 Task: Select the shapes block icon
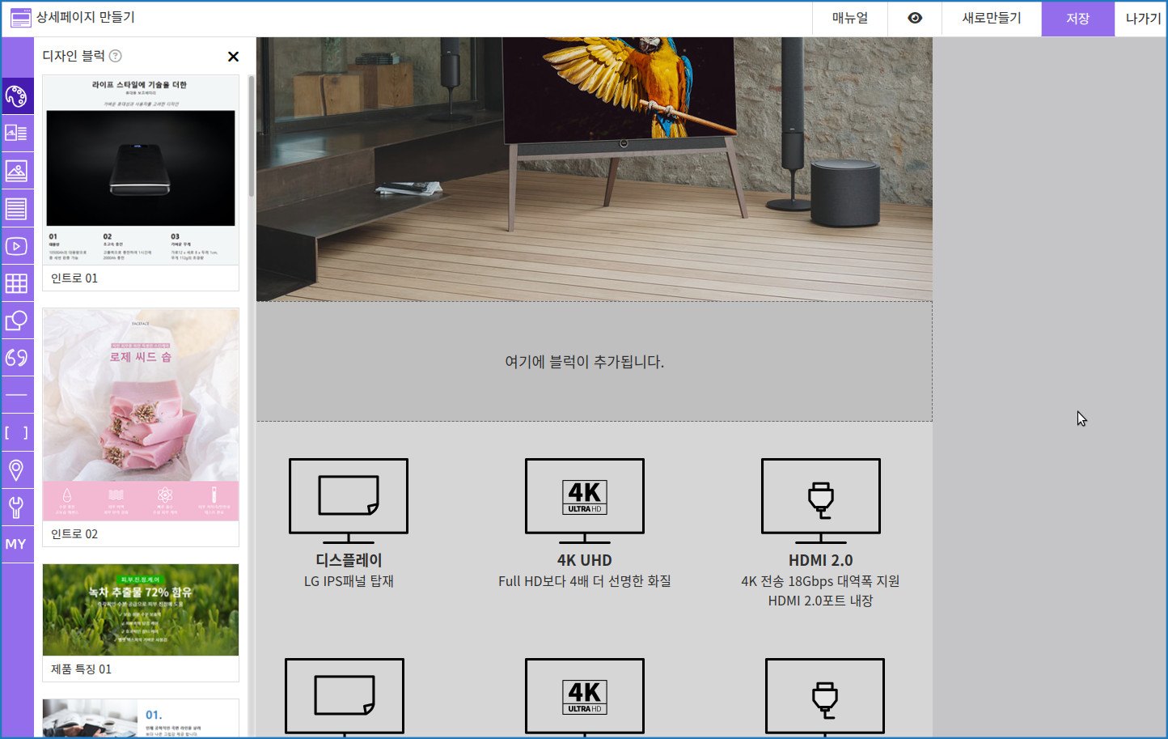click(x=17, y=321)
